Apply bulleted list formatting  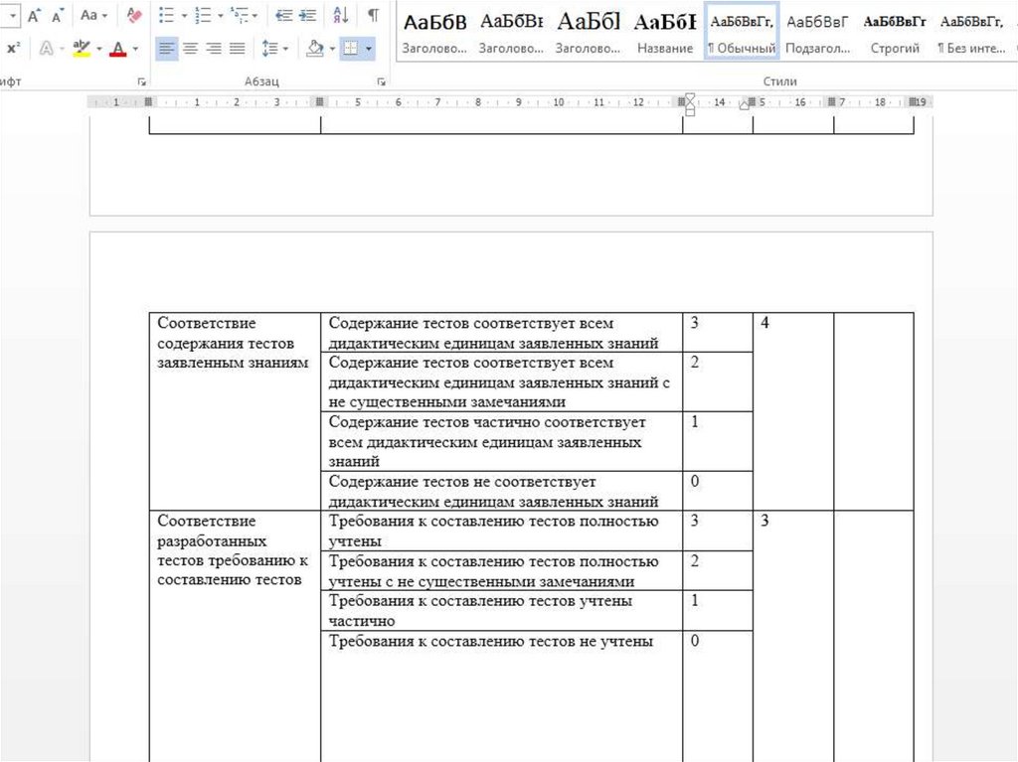coord(167,15)
